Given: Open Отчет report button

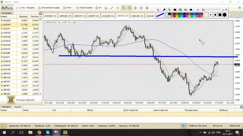Looking at the screenshot, I should [67, 8].
